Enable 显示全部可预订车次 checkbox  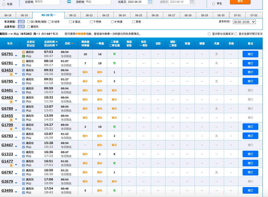tap(236, 34)
